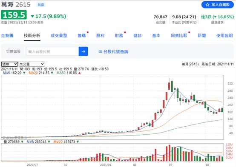This screenshot has width=236, height=167.
Task: Open the 走勢圖 tab
Action: [x=7, y=36]
